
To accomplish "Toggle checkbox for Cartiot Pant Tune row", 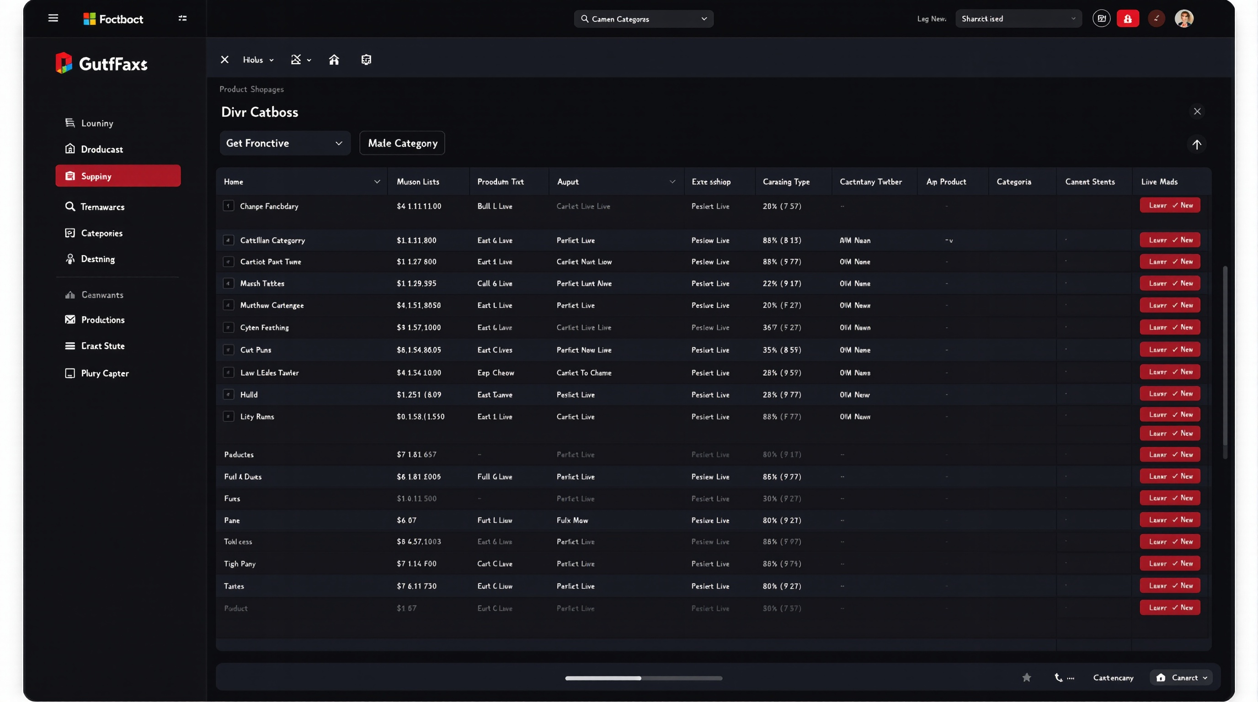I will (x=228, y=261).
